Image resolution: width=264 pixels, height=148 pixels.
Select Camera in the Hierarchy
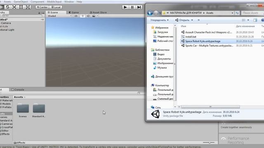pos(5,23)
